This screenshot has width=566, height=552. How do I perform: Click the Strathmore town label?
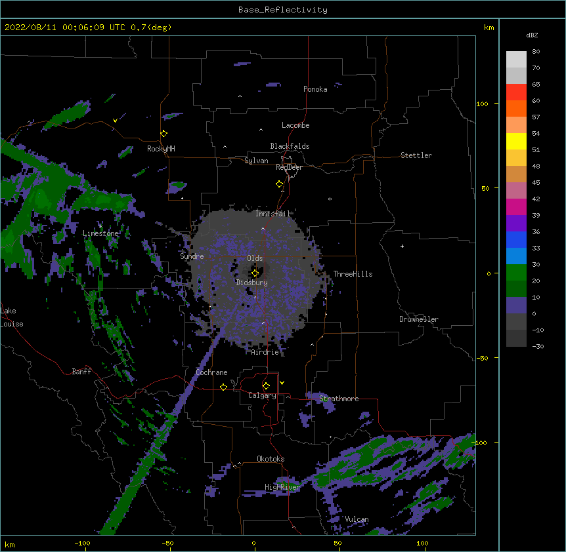339,399
